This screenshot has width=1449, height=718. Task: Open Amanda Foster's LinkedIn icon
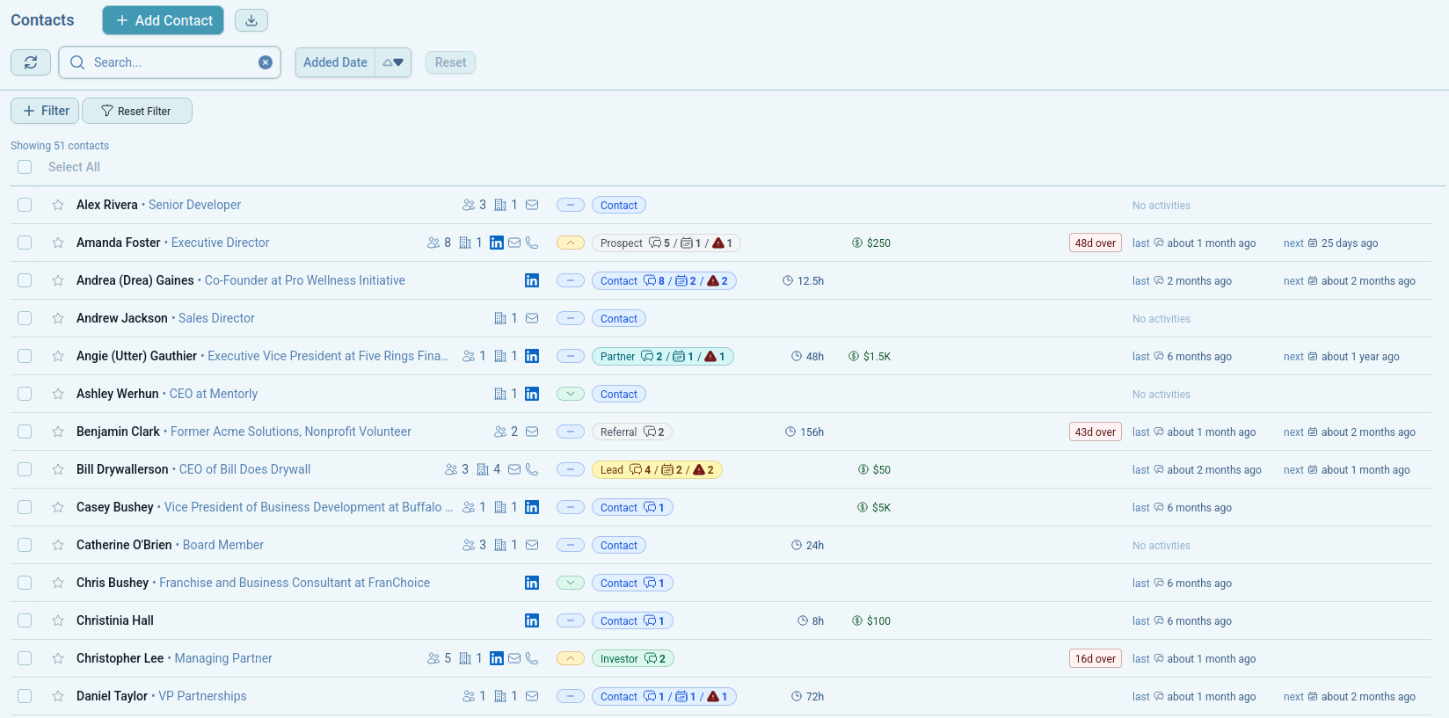click(497, 243)
